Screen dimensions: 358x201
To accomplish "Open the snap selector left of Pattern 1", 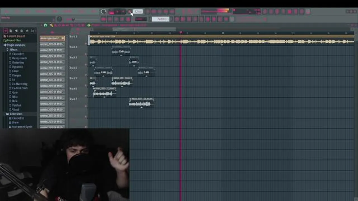I will click(x=141, y=19).
